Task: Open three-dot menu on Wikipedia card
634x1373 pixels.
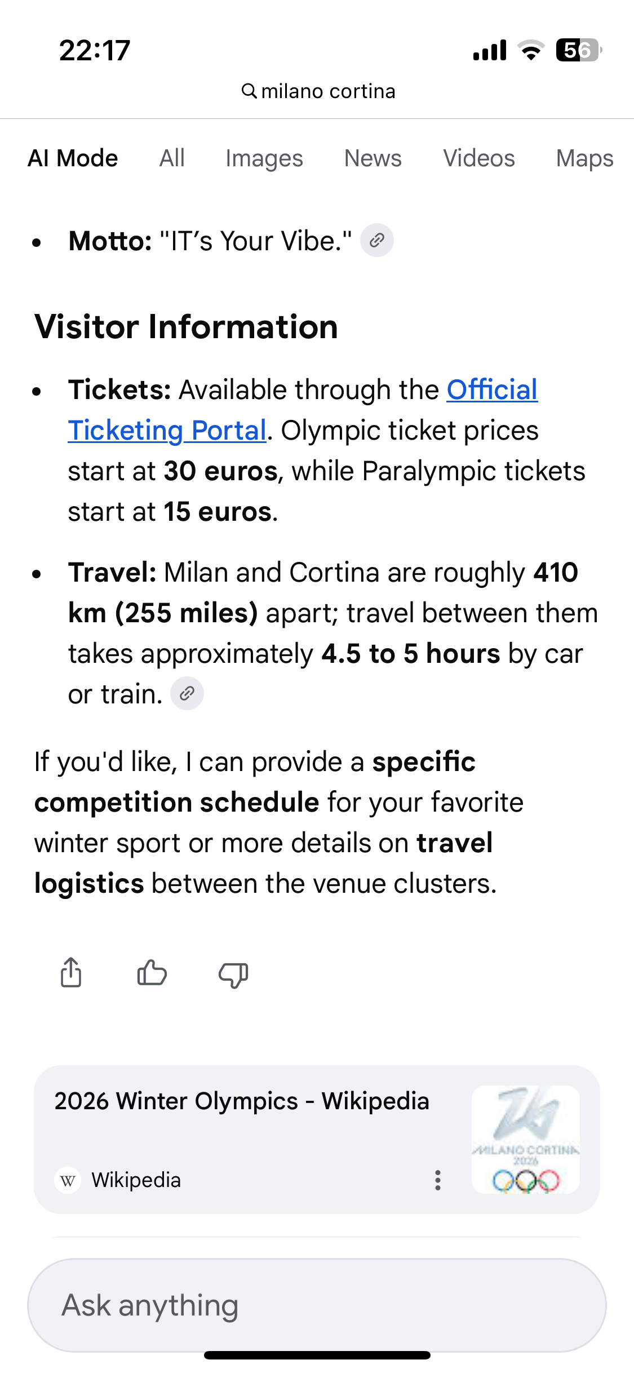Action: (x=437, y=1180)
